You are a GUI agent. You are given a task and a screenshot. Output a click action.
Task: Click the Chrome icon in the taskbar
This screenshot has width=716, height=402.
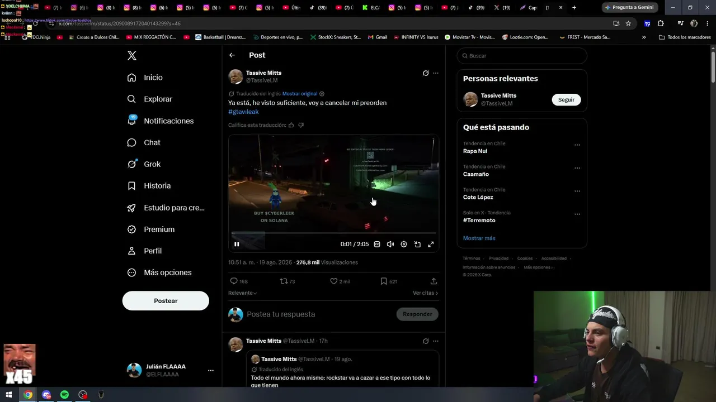(x=28, y=395)
